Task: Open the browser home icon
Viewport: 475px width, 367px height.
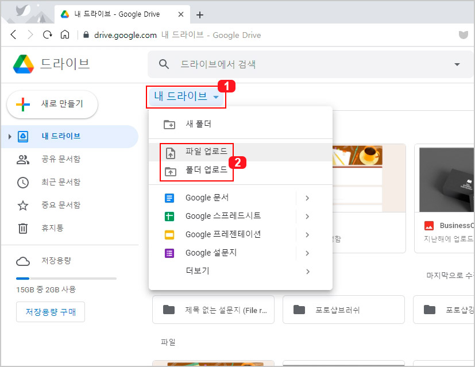Action: (65, 35)
